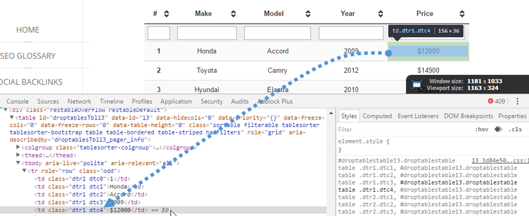Select the td $12000 element line
This screenshot has height=216, width=529.
point(163,210)
